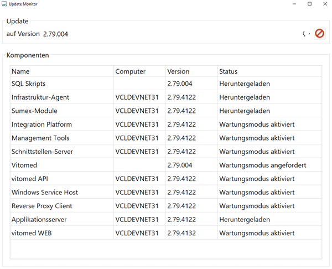Image resolution: width=332 pixels, height=269 pixels.
Task: Select the Reverse Proxy Client row name
Action: (41, 206)
